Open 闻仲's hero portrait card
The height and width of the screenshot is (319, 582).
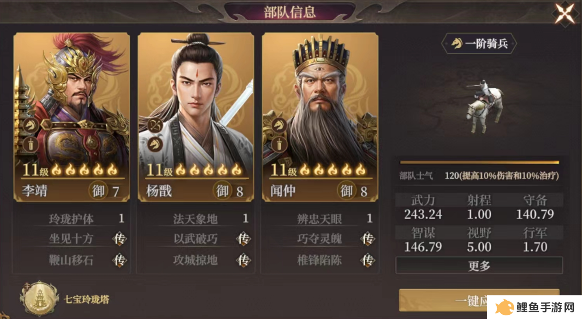pyautogui.click(x=320, y=117)
